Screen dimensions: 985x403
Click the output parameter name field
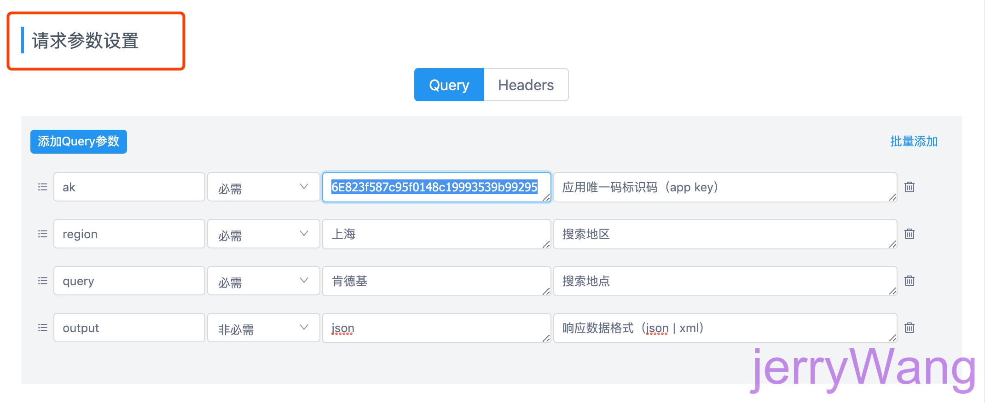tap(129, 328)
